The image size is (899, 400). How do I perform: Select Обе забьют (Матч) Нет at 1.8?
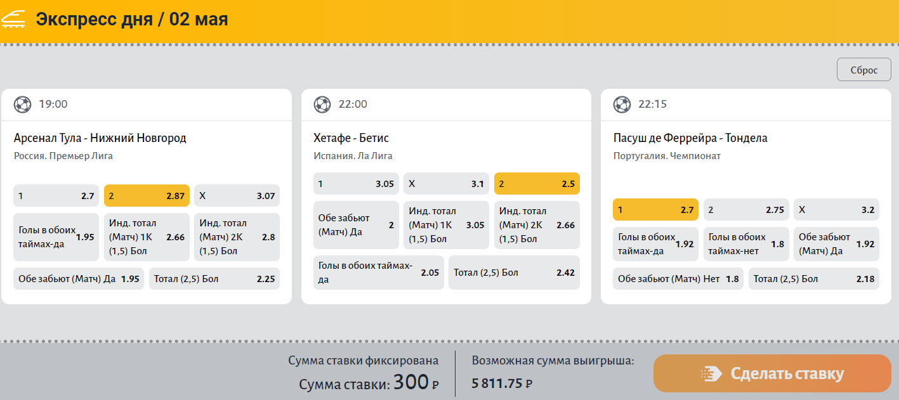(678, 279)
